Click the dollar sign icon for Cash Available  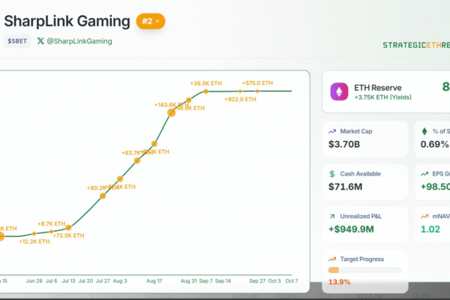pyautogui.click(x=332, y=174)
